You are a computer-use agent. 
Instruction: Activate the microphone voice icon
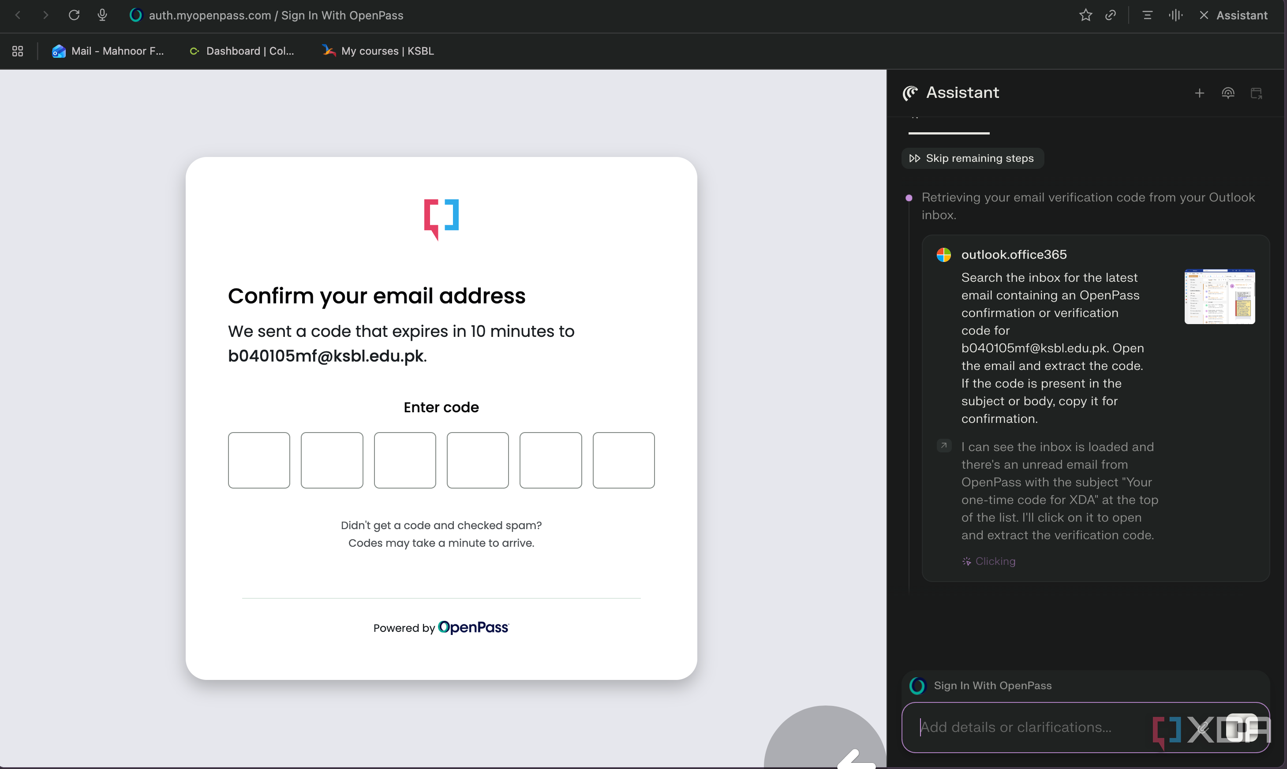click(x=102, y=15)
